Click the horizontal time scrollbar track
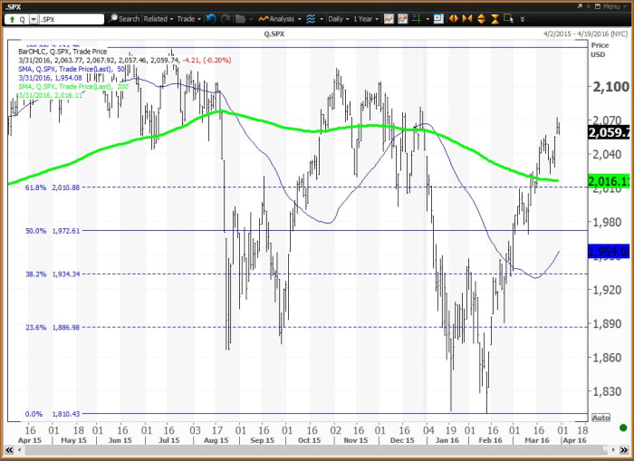The image size is (634, 461). click(315, 449)
